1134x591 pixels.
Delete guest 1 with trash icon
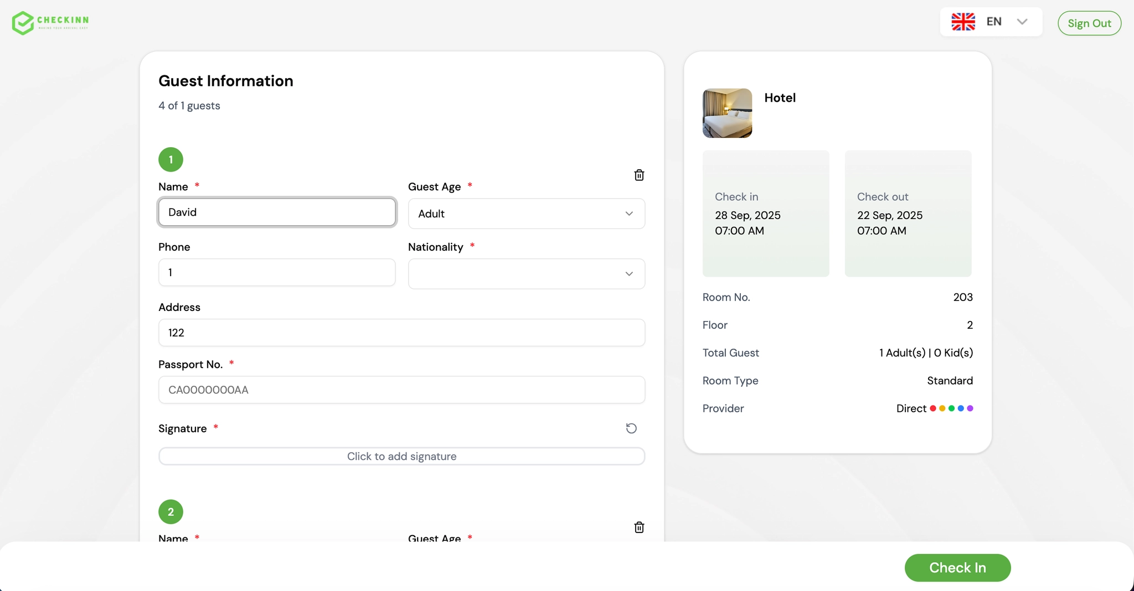tap(639, 175)
